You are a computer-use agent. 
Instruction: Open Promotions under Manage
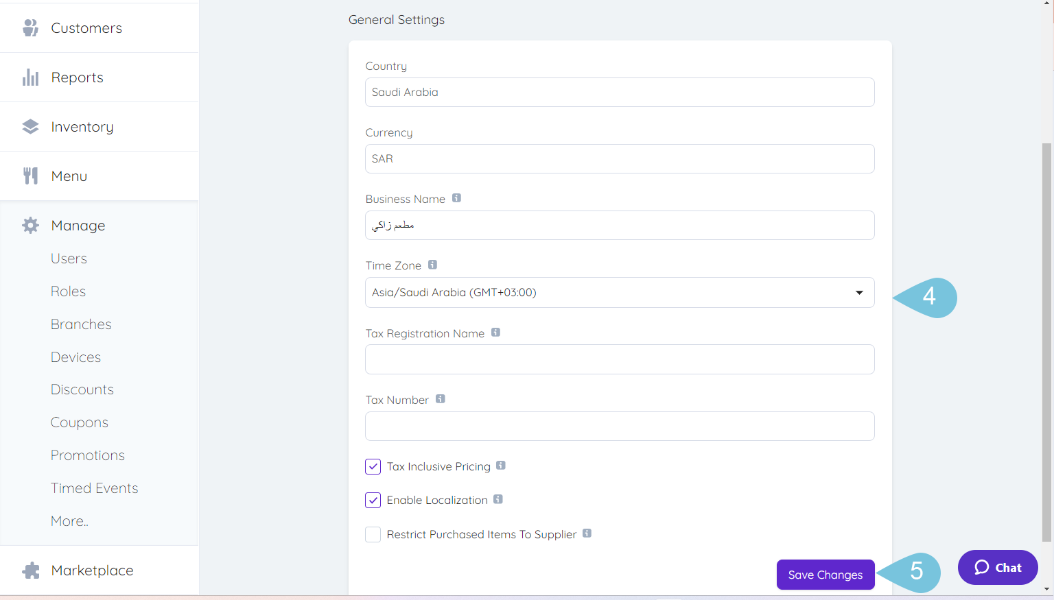tap(88, 455)
